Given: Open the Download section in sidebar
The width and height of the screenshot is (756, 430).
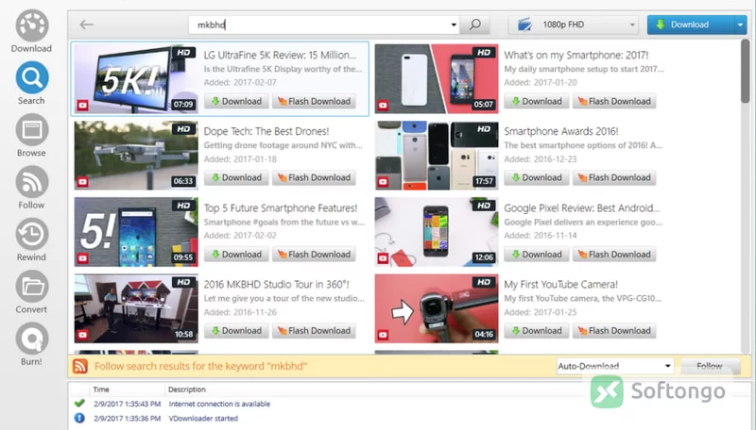Looking at the screenshot, I should click(x=32, y=31).
